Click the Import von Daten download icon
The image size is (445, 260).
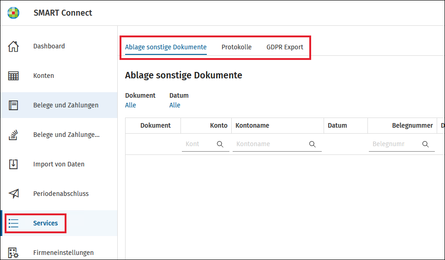(13, 164)
